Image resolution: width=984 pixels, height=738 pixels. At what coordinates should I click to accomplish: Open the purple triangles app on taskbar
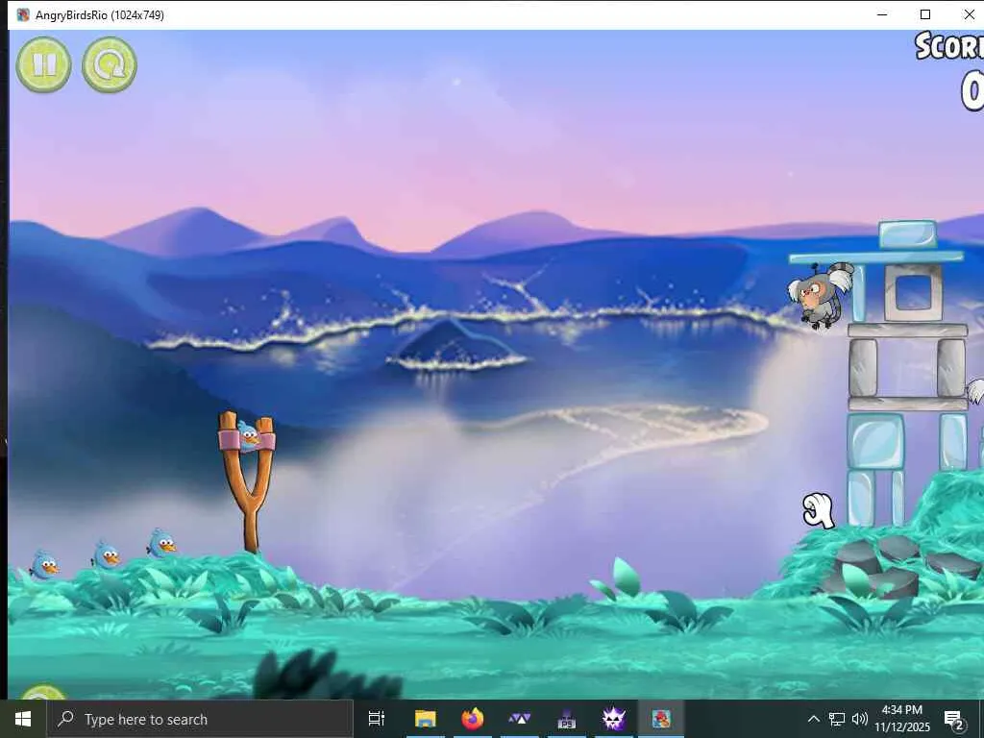520,719
